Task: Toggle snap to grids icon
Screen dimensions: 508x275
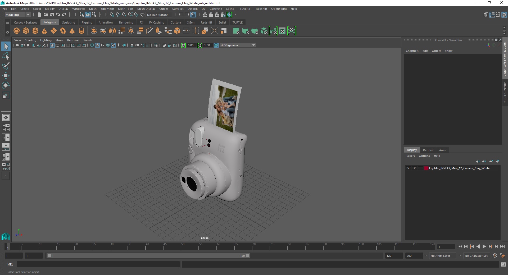Action: [112, 15]
